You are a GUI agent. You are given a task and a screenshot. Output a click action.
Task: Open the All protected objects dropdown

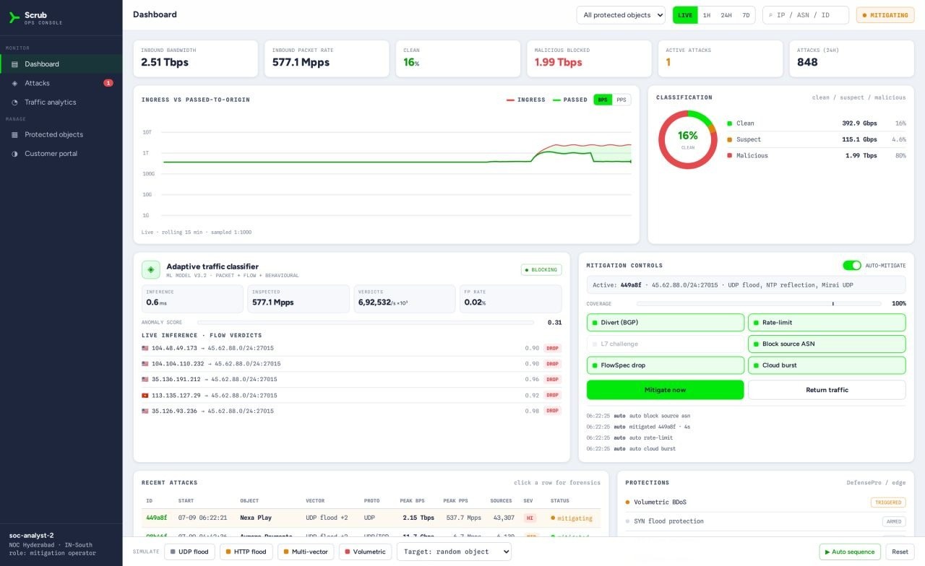tap(621, 15)
